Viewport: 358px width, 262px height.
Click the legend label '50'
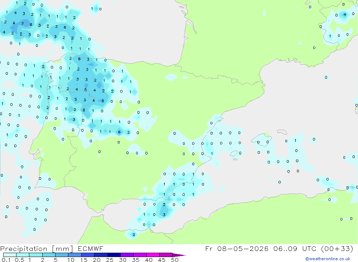pyautogui.click(x=175, y=260)
